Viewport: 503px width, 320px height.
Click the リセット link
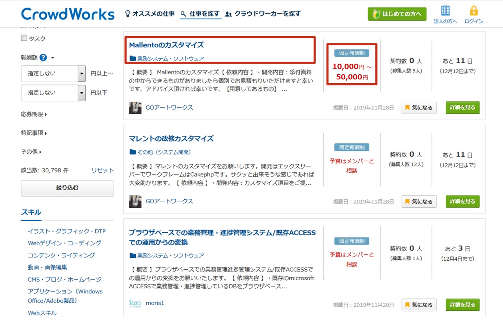click(102, 170)
